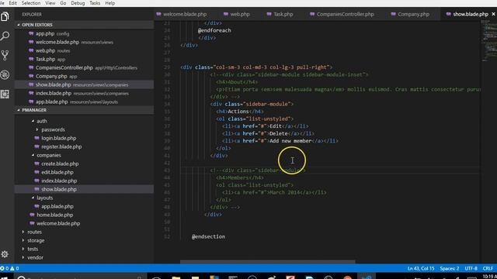Open welcome.blade.php in project file tree
This screenshot has width=497, height=279.
point(85,224)
